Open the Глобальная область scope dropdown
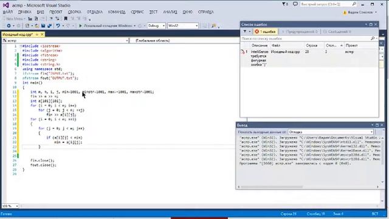 coord(185,41)
